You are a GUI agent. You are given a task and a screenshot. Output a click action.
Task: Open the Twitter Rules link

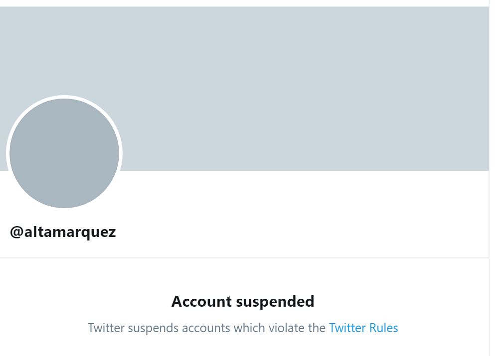363,328
